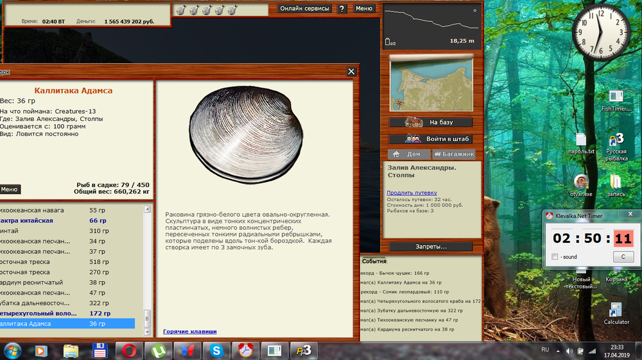Click the Продлить путевку link
Viewport: 642px width, 360px height.
412,192
